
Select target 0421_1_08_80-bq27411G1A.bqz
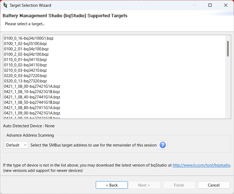32,108
